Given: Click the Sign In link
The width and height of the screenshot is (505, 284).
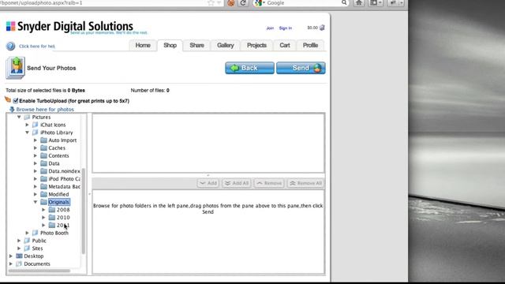Looking at the screenshot, I should click(286, 28).
